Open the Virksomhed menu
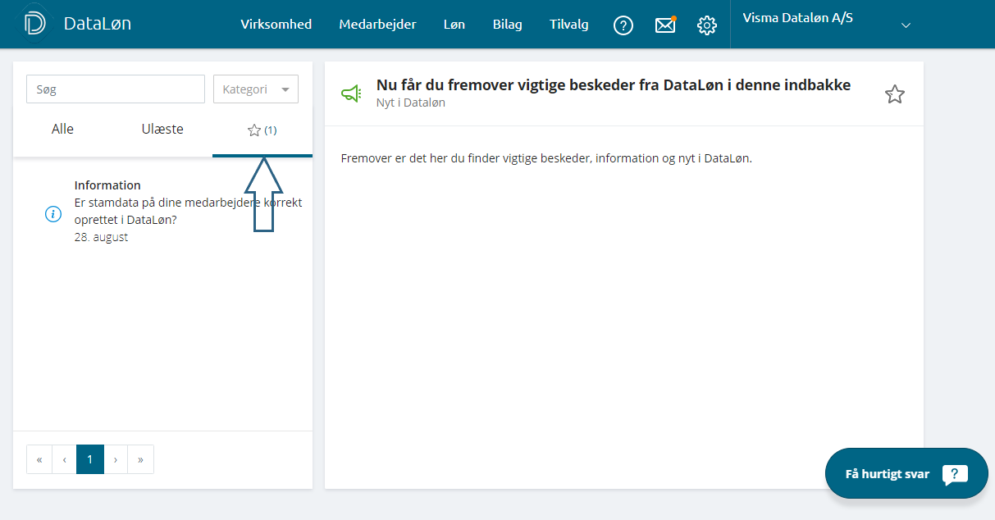This screenshot has height=520, width=995. pyautogui.click(x=276, y=25)
